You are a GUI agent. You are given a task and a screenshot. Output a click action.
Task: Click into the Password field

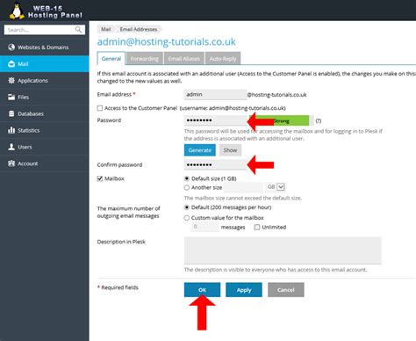click(x=216, y=120)
